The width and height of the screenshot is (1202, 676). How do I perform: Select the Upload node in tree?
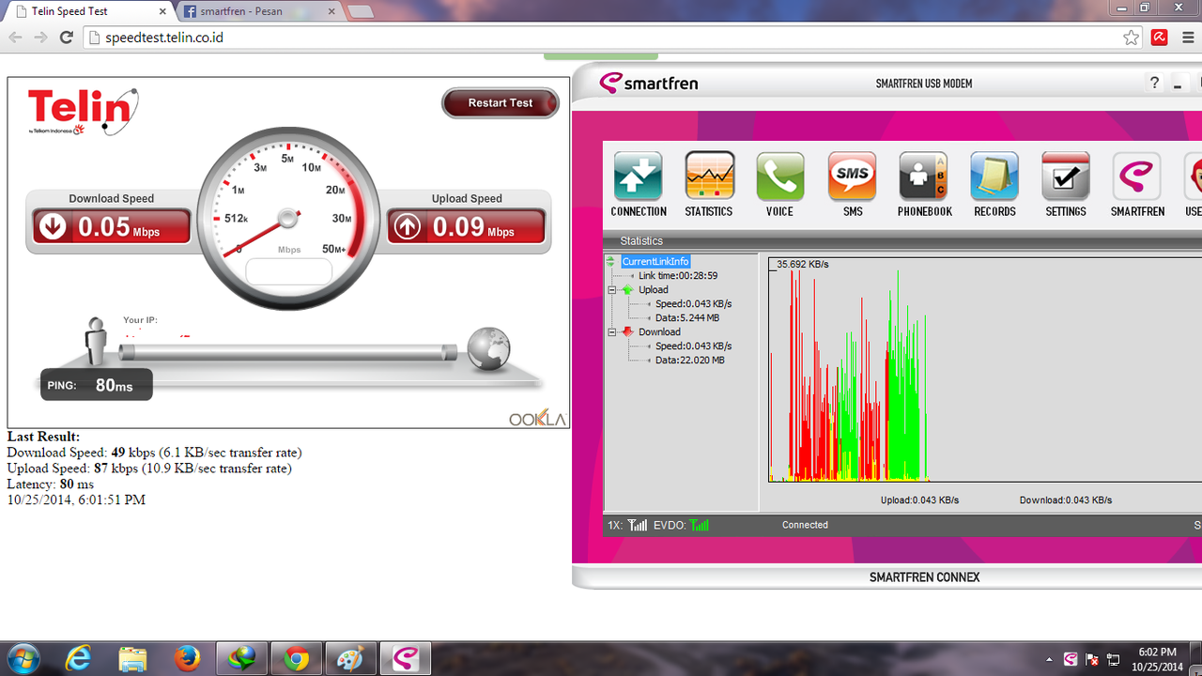pyautogui.click(x=654, y=290)
